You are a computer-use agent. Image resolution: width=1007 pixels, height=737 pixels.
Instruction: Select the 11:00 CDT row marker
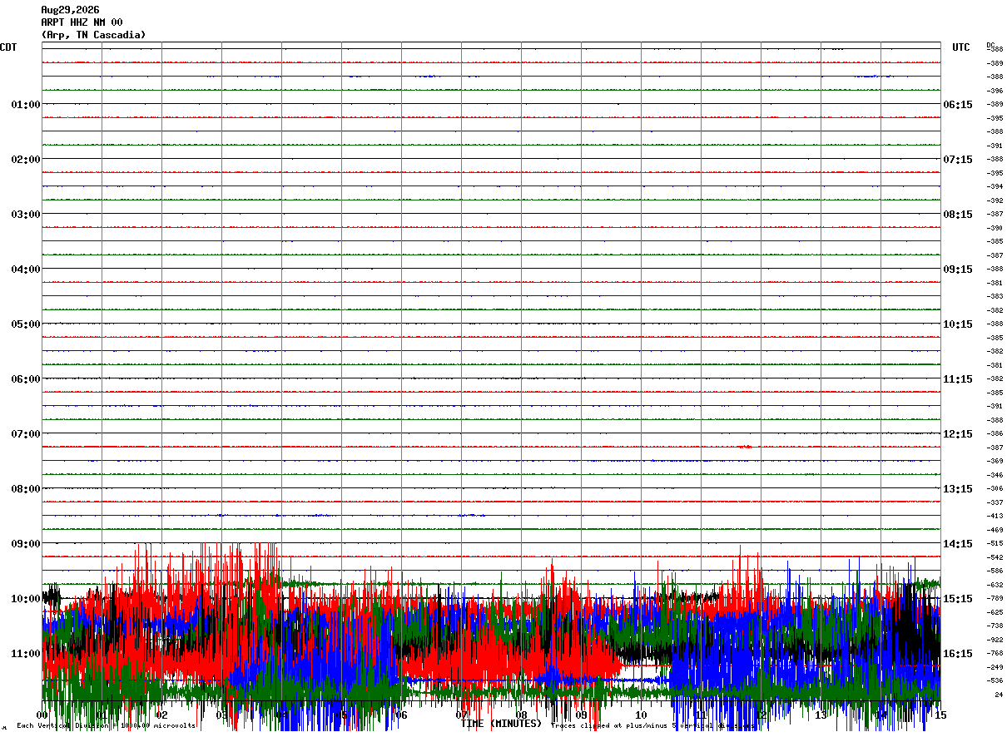[25, 654]
